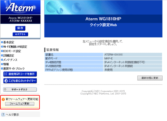Click the QR icon on 設定用QRコード button
167x121 pixels.
tap(6, 74)
